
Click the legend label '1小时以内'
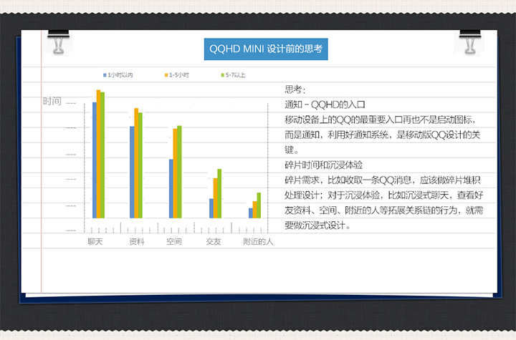[120, 75]
